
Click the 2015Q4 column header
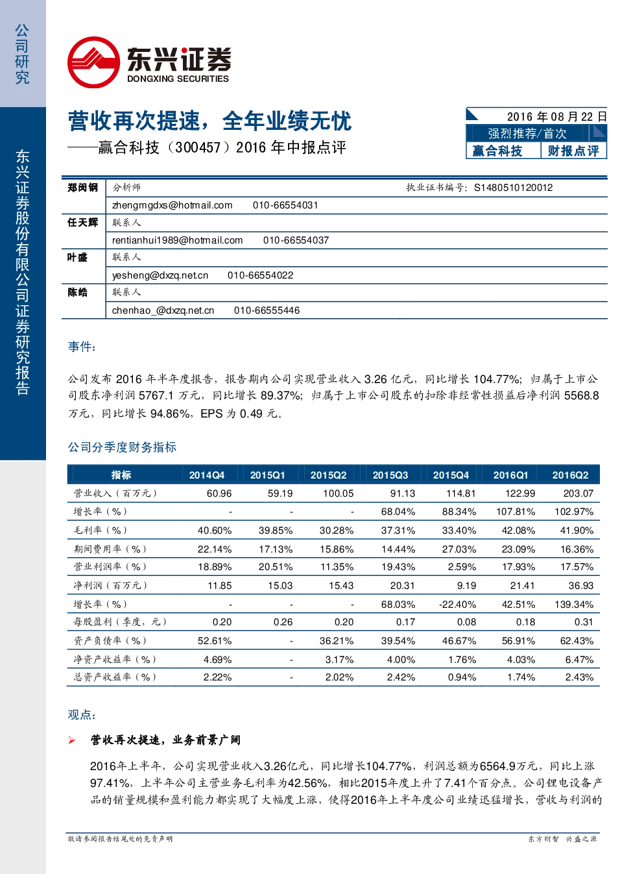click(451, 475)
